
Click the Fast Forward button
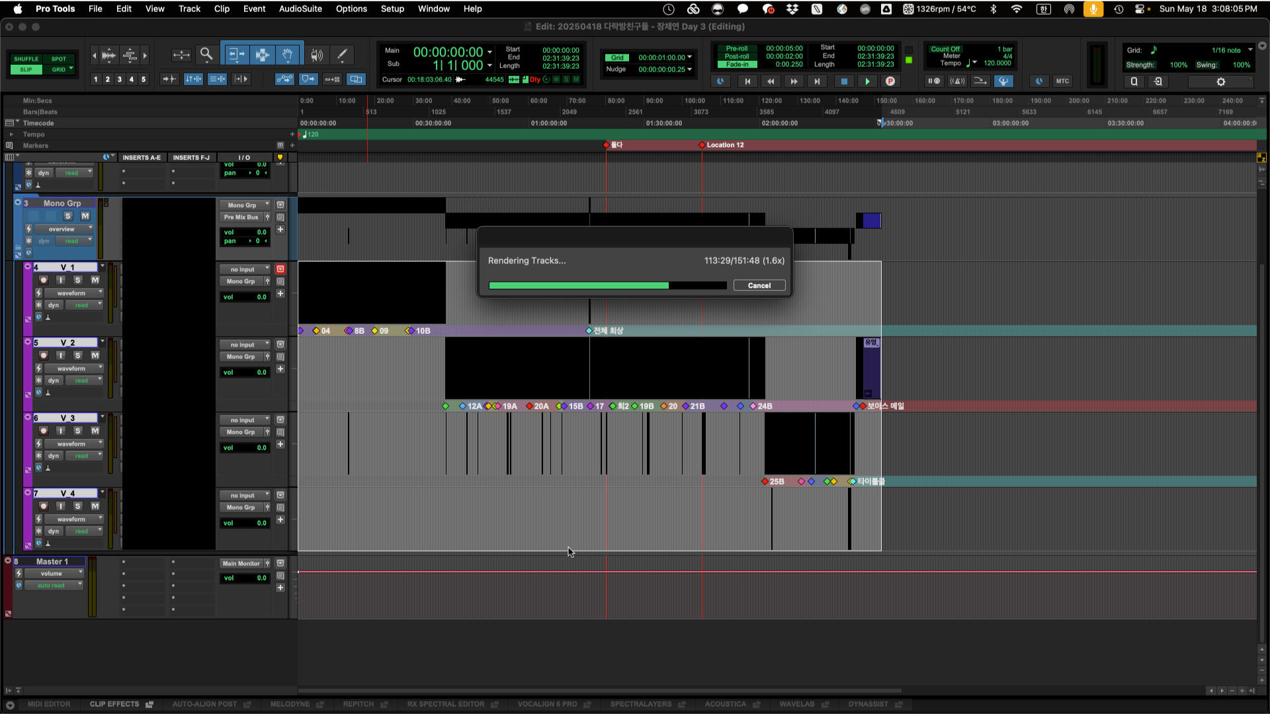click(x=794, y=81)
